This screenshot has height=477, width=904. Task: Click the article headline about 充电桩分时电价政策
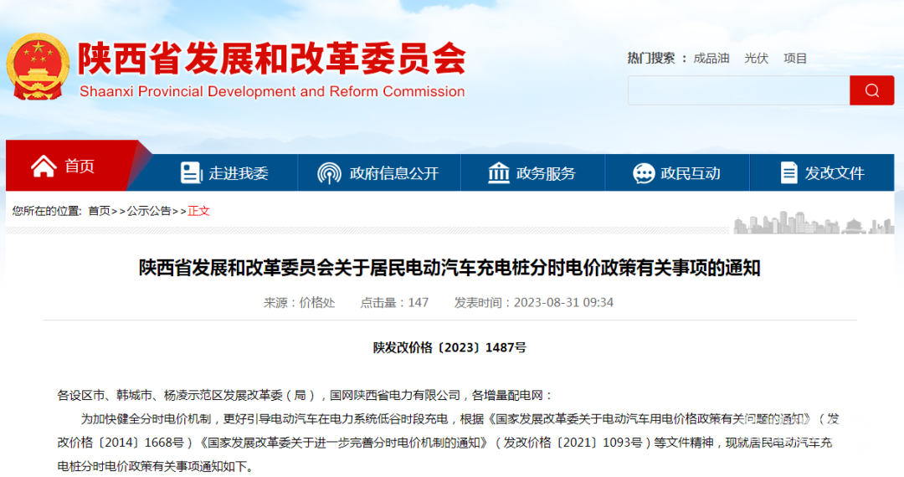tap(449, 268)
